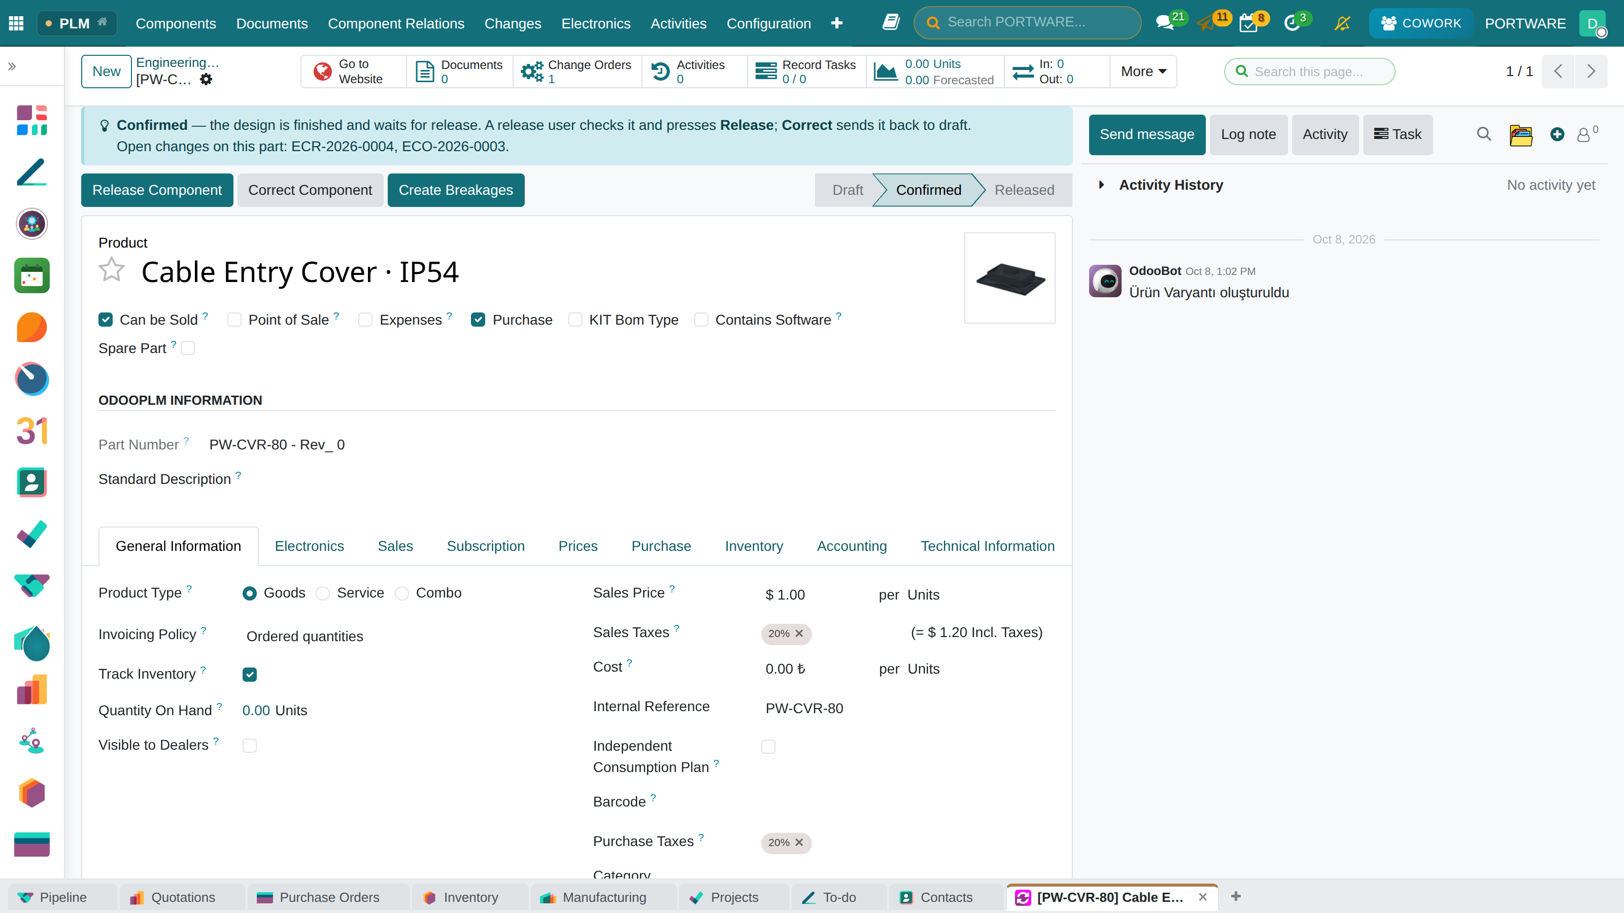Toggle the Track Inventory checkbox
The height and width of the screenshot is (913, 1624).
(250, 675)
